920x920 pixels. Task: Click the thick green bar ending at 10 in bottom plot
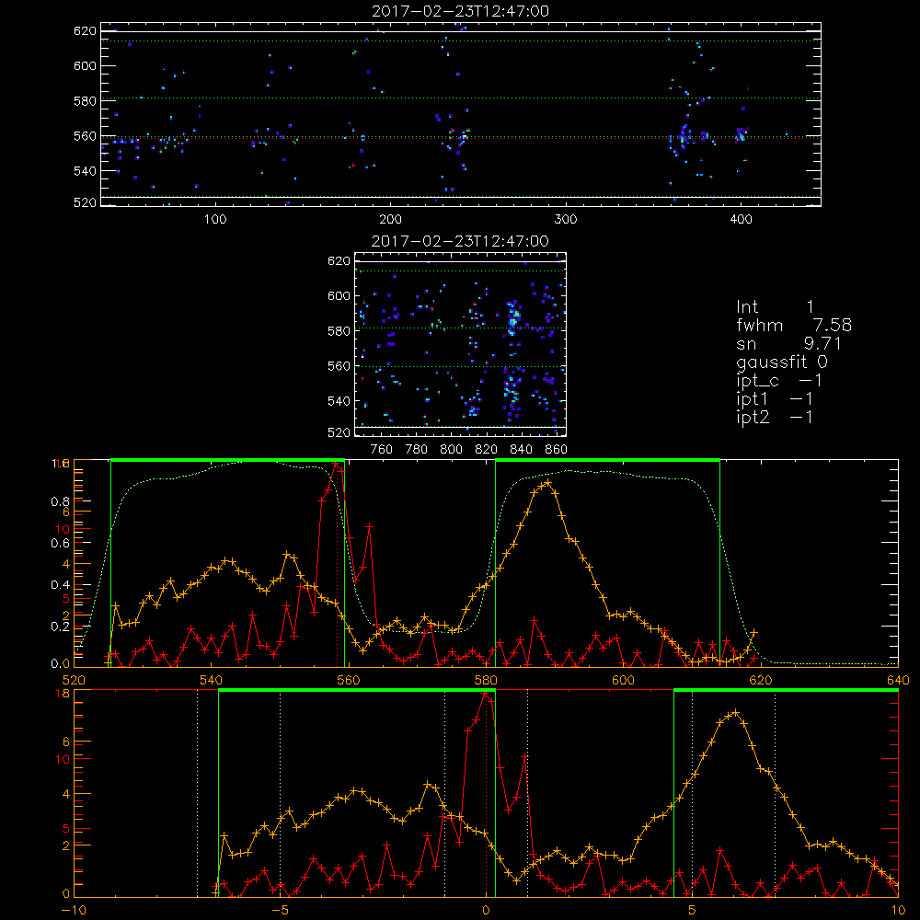click(786, 690)
